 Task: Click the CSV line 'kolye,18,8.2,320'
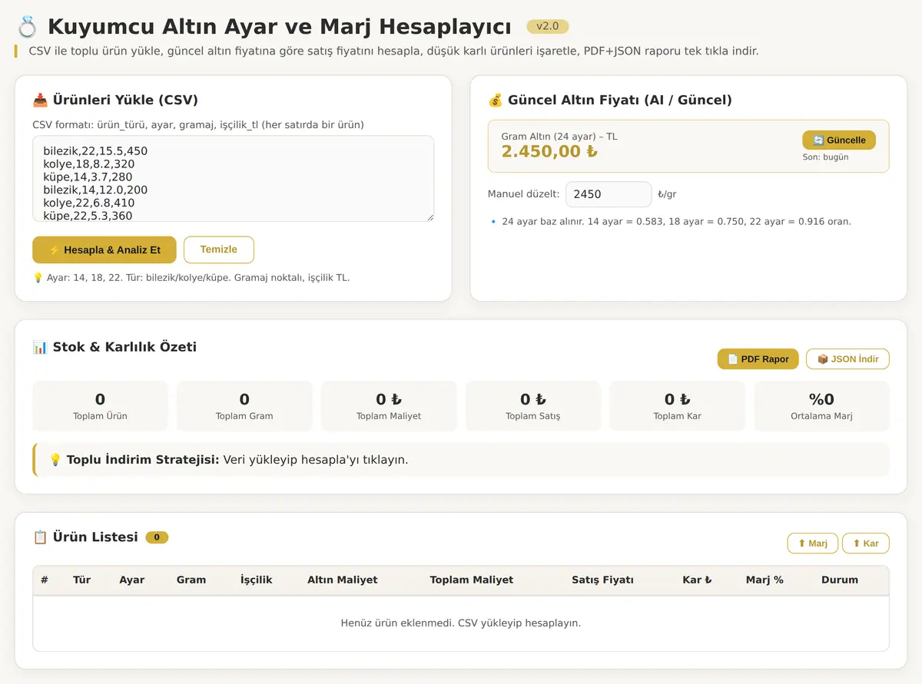coord(89,164)
